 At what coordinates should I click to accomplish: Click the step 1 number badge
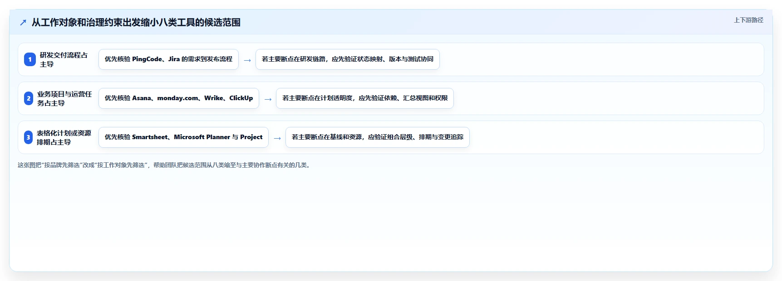pos(30,59)
